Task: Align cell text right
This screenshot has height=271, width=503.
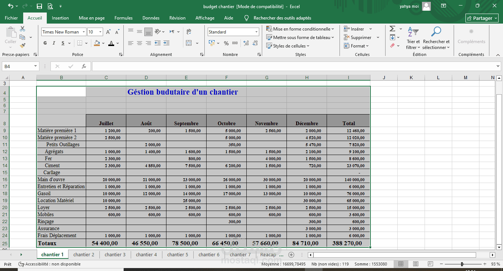Action: pyautogui.click(x=148, y=43)
